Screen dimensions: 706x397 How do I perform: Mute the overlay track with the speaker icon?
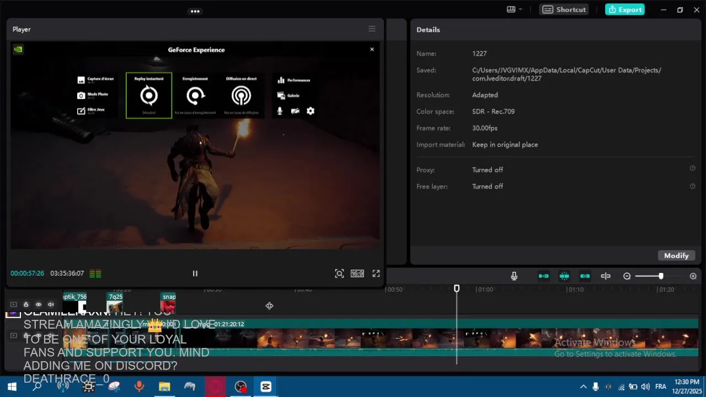51,304
